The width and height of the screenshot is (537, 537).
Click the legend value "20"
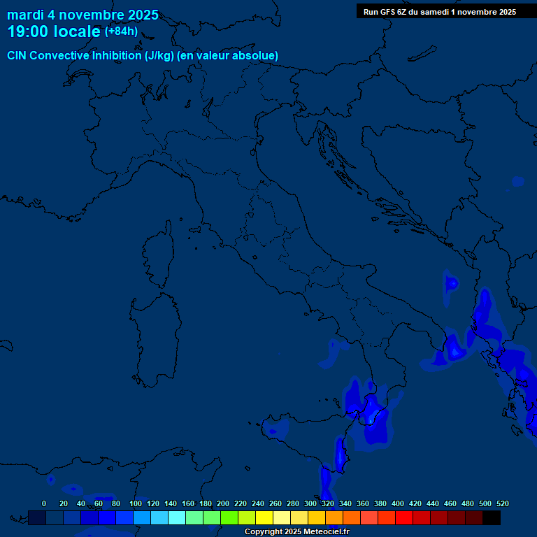tap(64, 503)
